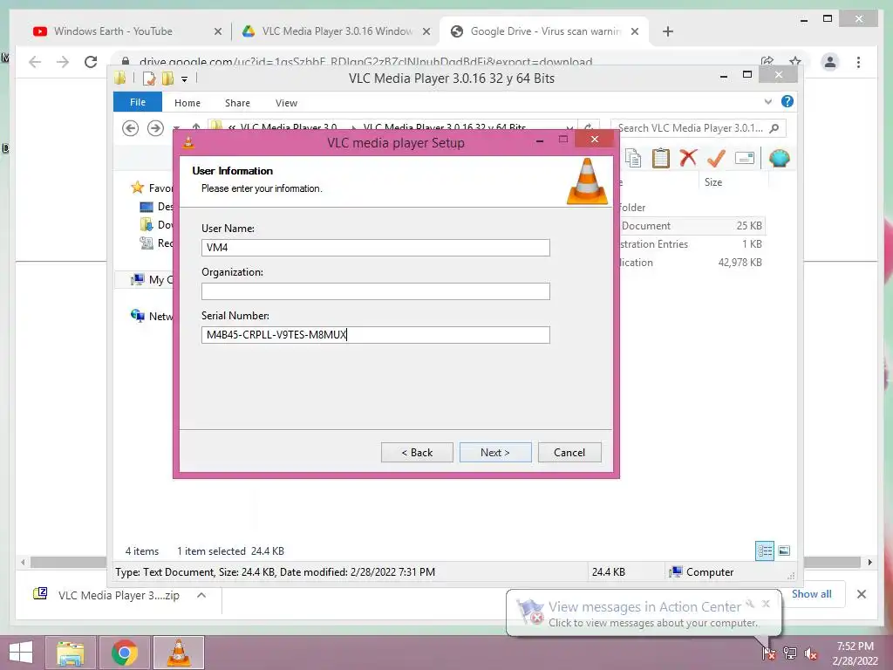Open Quick Access Properties icon in Explorer title bar
Image resolution: width=893 pixels, height=670 pixels.
(149, 79)
